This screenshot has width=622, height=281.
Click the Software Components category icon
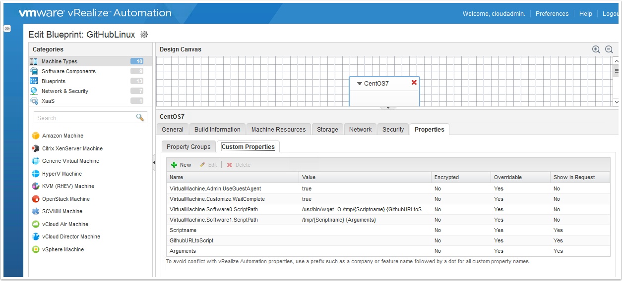pyautogui.click(x=34, y=71)
